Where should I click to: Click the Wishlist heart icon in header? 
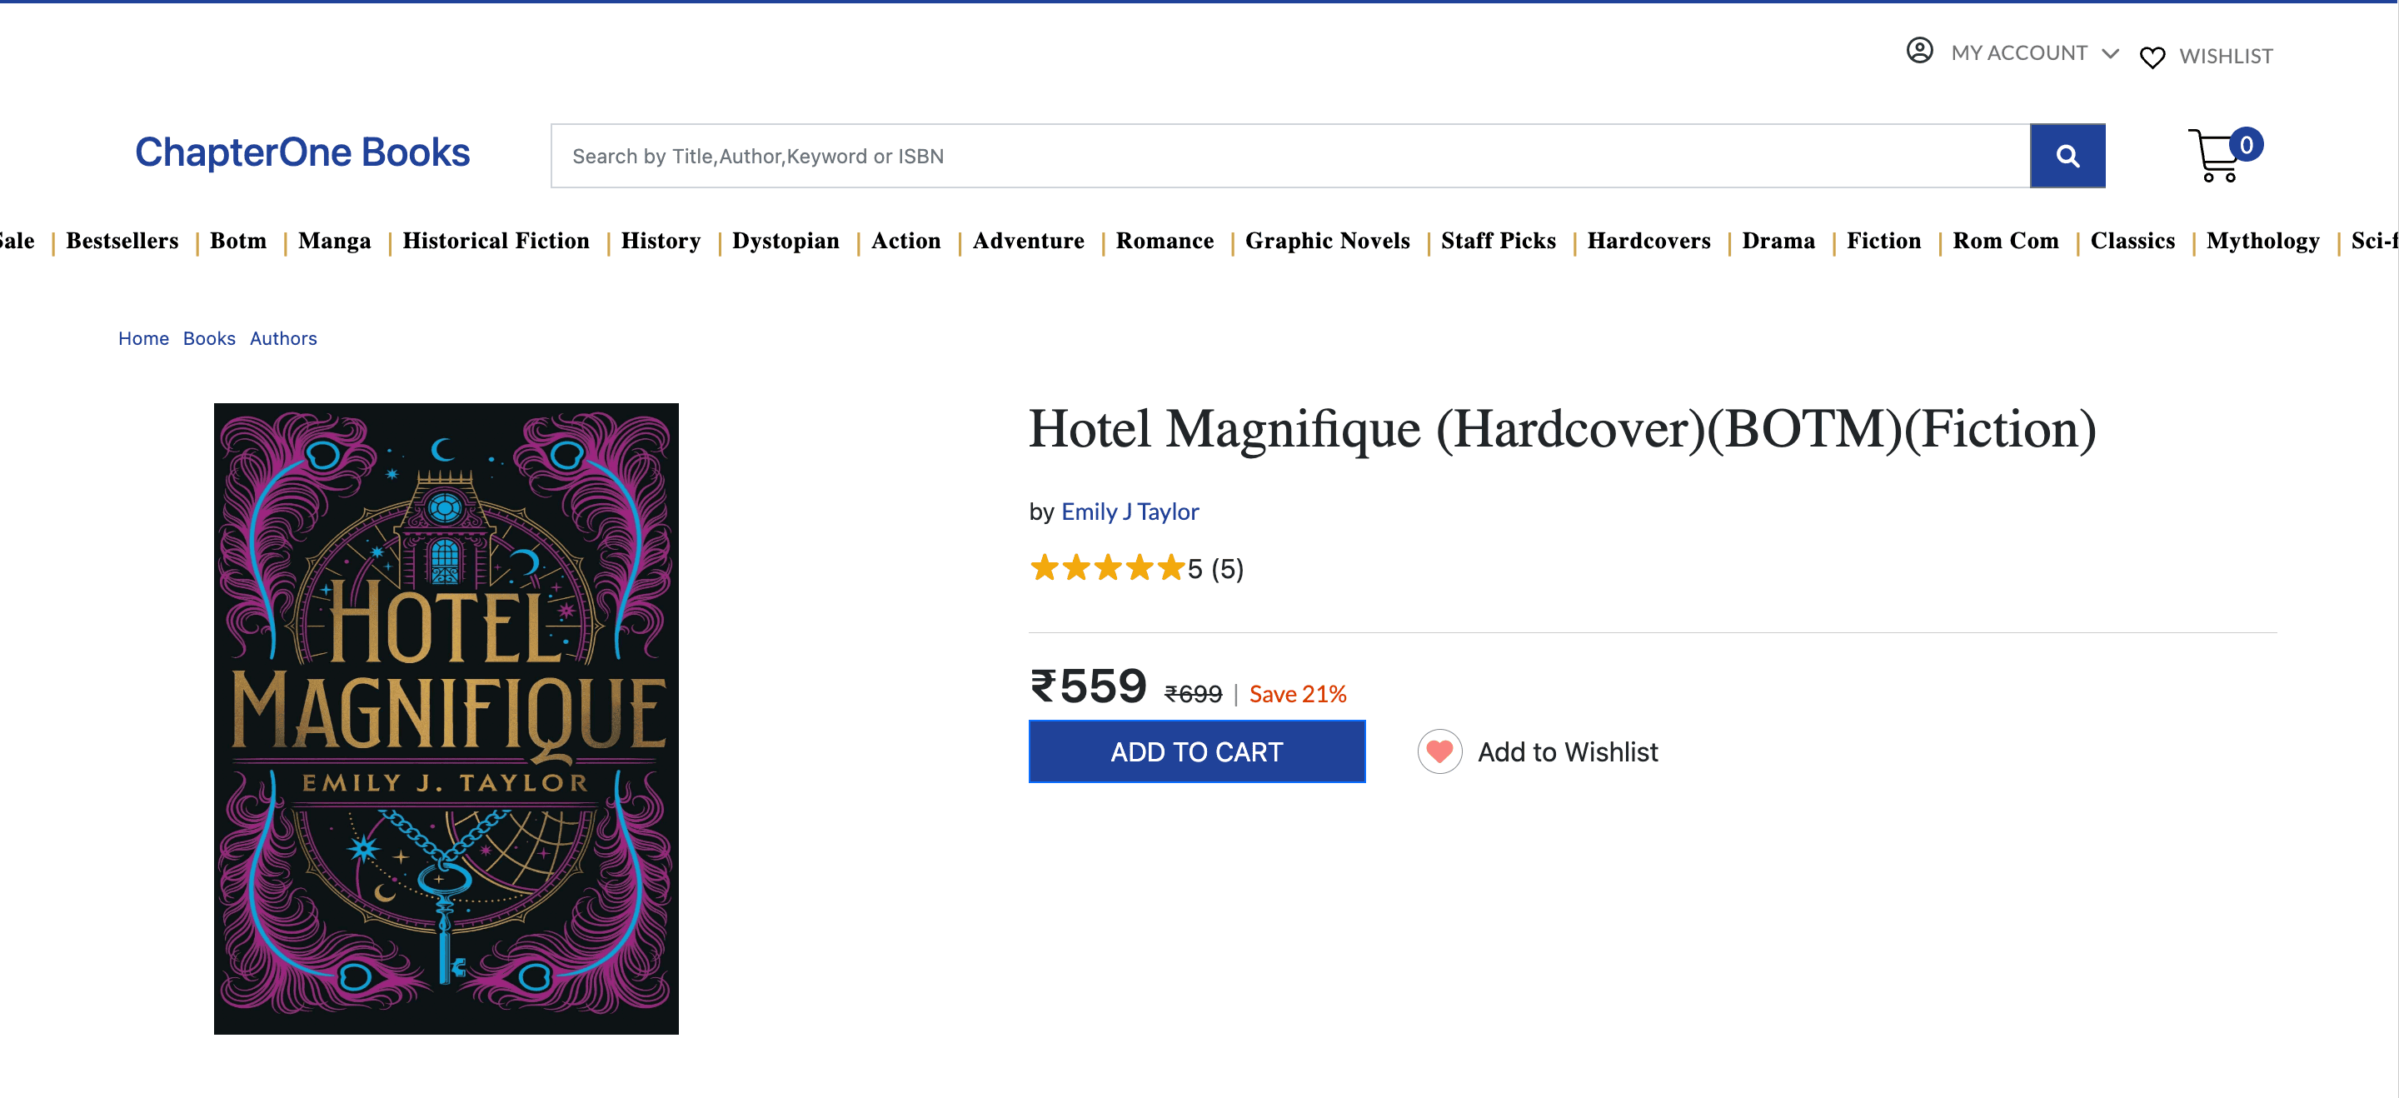pos(2152,57)
